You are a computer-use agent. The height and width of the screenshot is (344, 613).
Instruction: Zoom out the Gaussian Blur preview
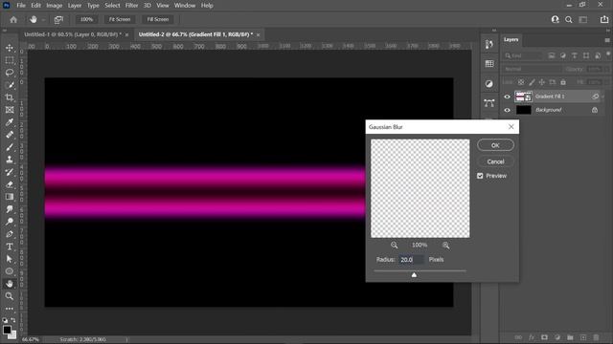tap(394, 245)
